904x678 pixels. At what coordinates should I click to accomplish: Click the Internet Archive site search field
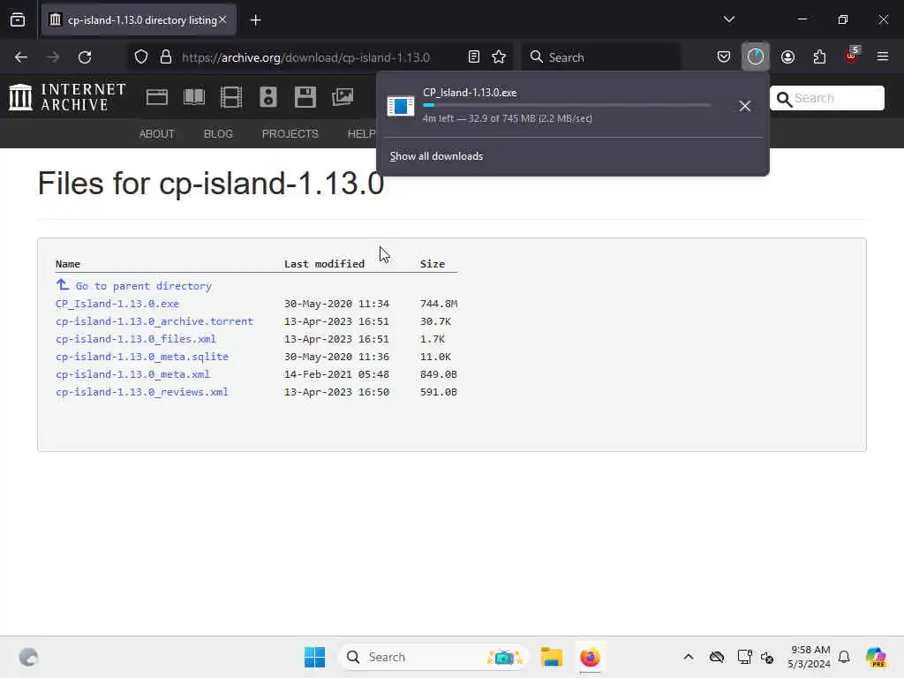[826, 98]
